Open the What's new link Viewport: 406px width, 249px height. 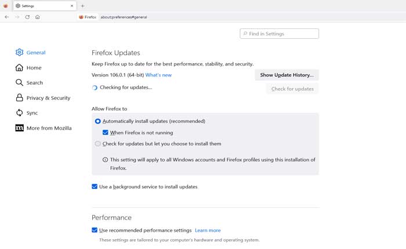(158, 75)
